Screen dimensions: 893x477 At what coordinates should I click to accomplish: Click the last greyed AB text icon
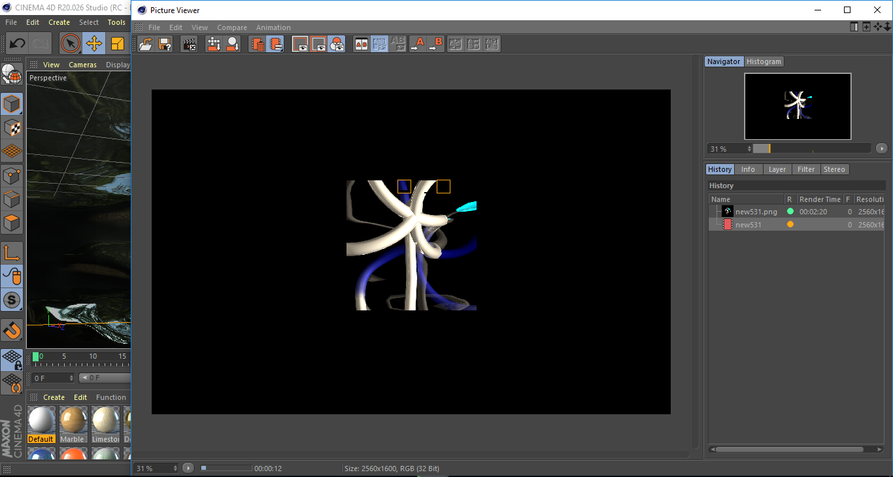pyautogui.click(x=492, y=44)
